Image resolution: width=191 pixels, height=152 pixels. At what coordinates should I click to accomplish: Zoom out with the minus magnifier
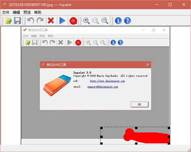[x=105, y=21]
